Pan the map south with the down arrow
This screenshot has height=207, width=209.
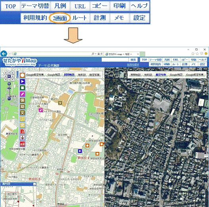9,80
